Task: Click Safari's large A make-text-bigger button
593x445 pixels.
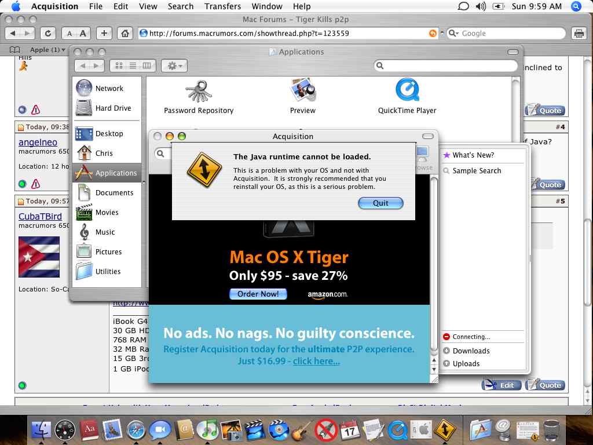Action: [x=83, y=33]
